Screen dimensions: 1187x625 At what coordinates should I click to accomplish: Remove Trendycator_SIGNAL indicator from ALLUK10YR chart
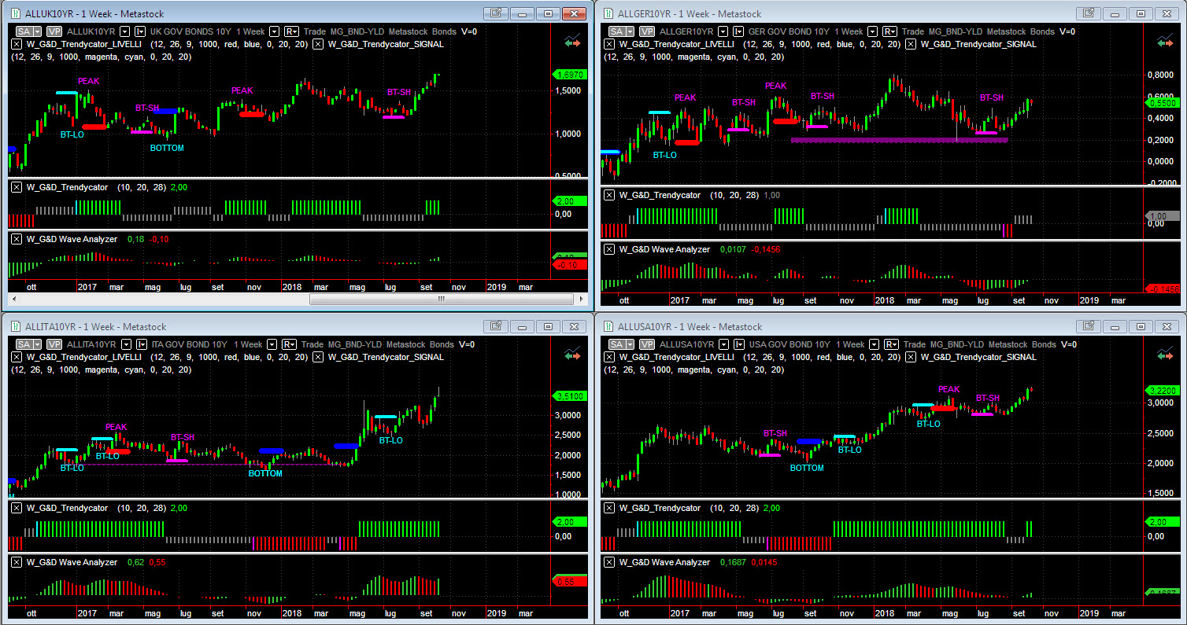tap(317, 44)
